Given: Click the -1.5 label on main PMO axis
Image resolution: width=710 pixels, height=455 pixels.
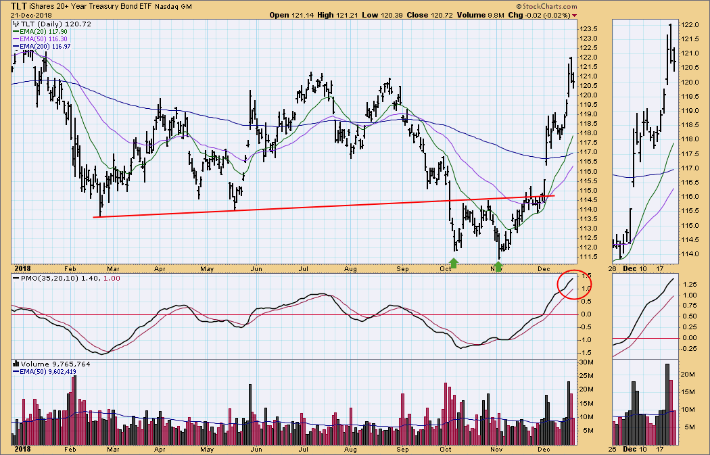Looking at the screenshot, I should [x=586, y=352].
